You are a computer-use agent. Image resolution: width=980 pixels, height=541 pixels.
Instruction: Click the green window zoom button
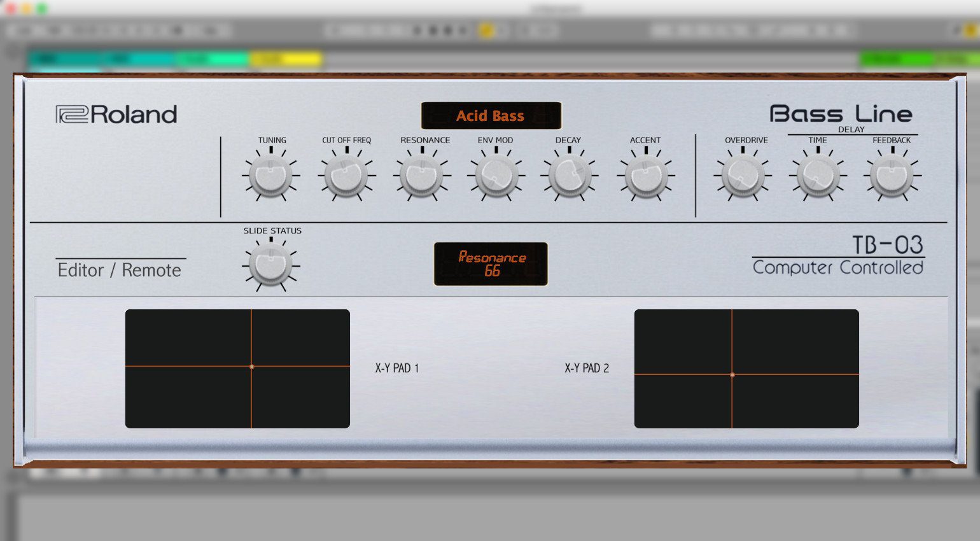click(x=41, y=8)
